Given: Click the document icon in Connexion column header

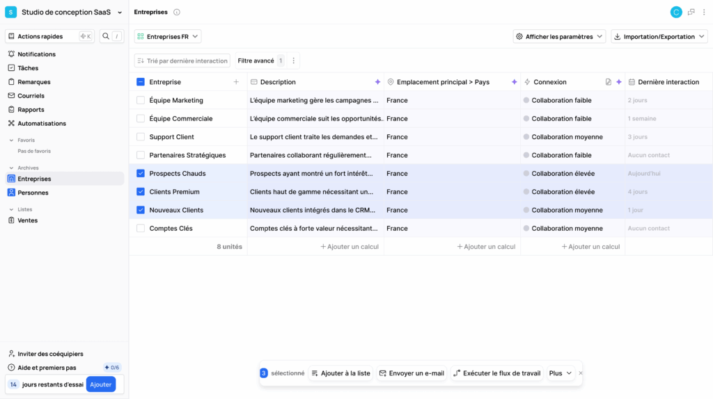Looking at the screenshot, I should pyautogui.click(x=609, y=82).
